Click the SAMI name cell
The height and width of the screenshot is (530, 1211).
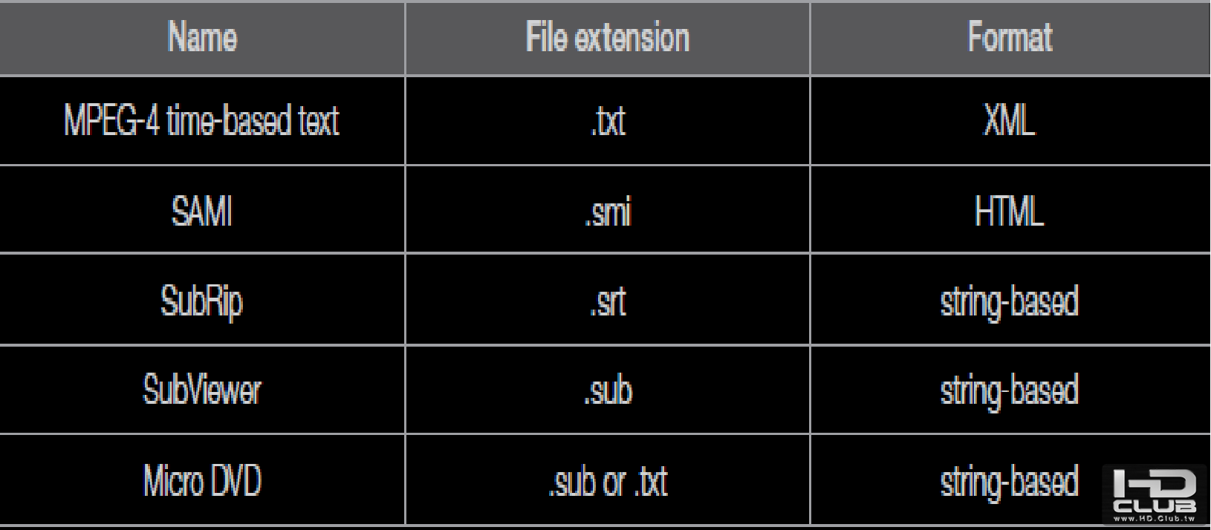[202, 211]
